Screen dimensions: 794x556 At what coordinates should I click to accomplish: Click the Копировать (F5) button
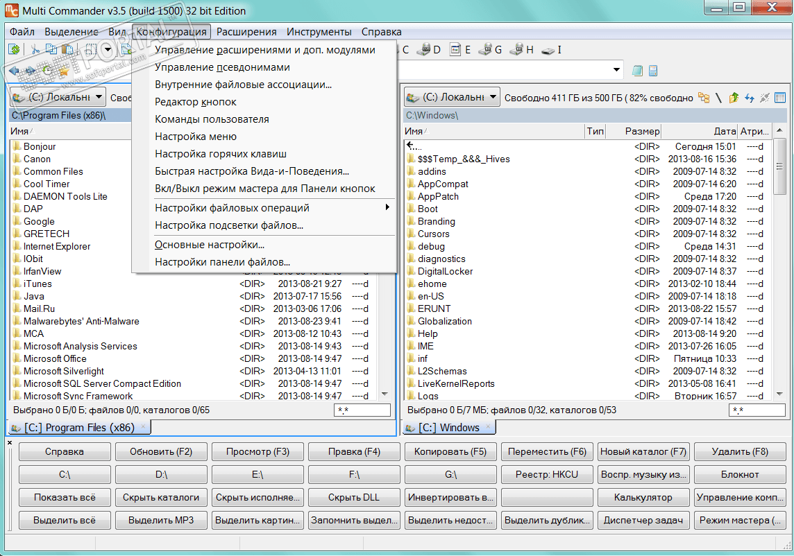pos(450,452)
